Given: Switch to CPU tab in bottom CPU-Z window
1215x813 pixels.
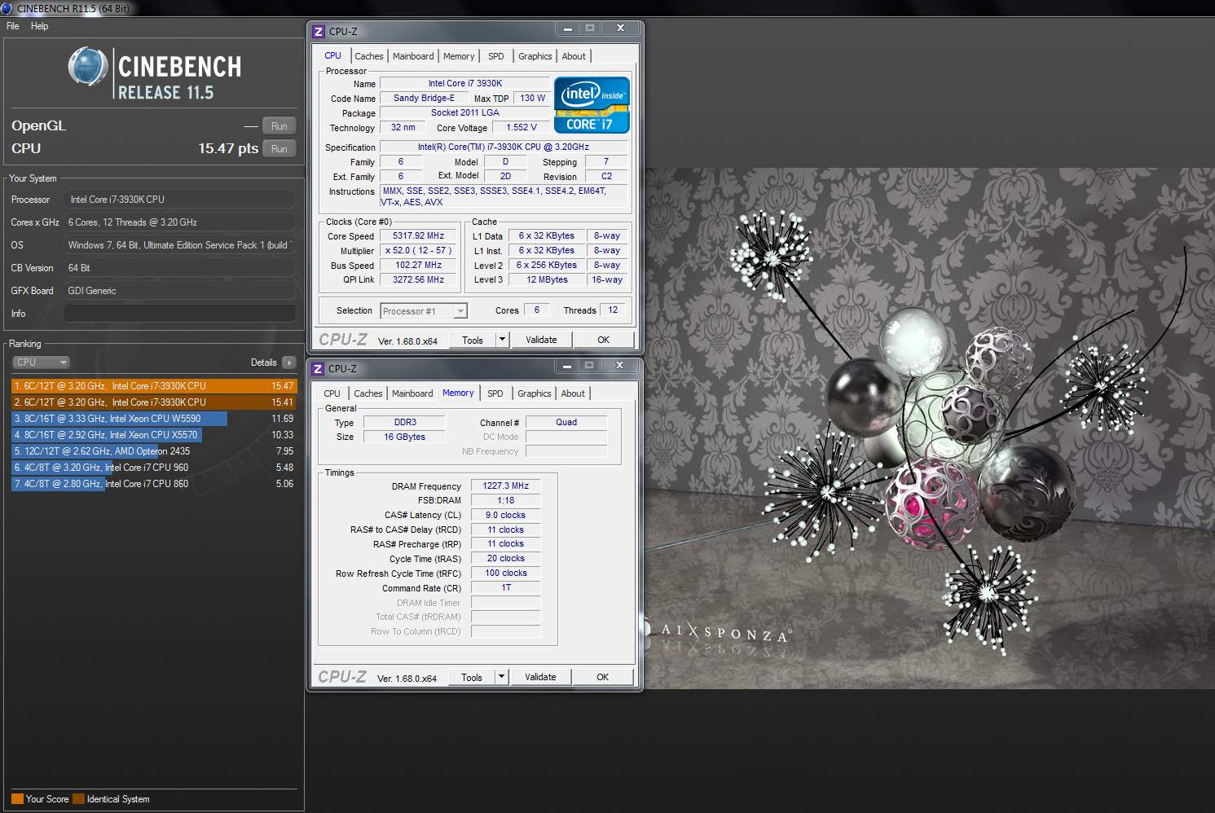Looking at the screenshot, I should pyautogui.click(x=332, y=393).
